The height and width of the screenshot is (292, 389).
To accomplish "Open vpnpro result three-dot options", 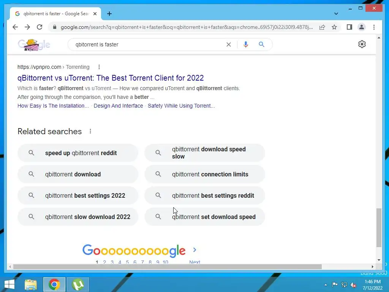I will pyautogui.click(x=99, y=67).
